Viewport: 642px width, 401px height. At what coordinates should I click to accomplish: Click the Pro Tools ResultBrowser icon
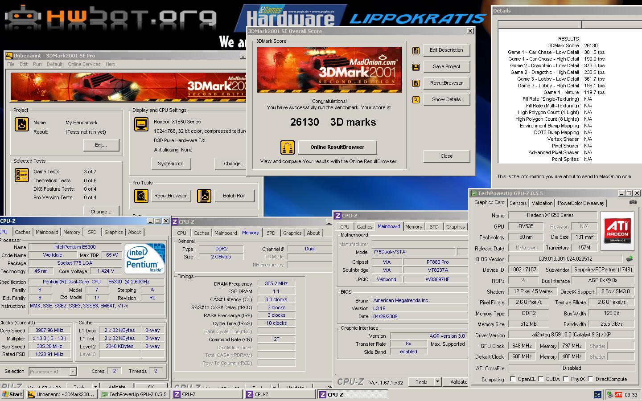tap(141, 196)
